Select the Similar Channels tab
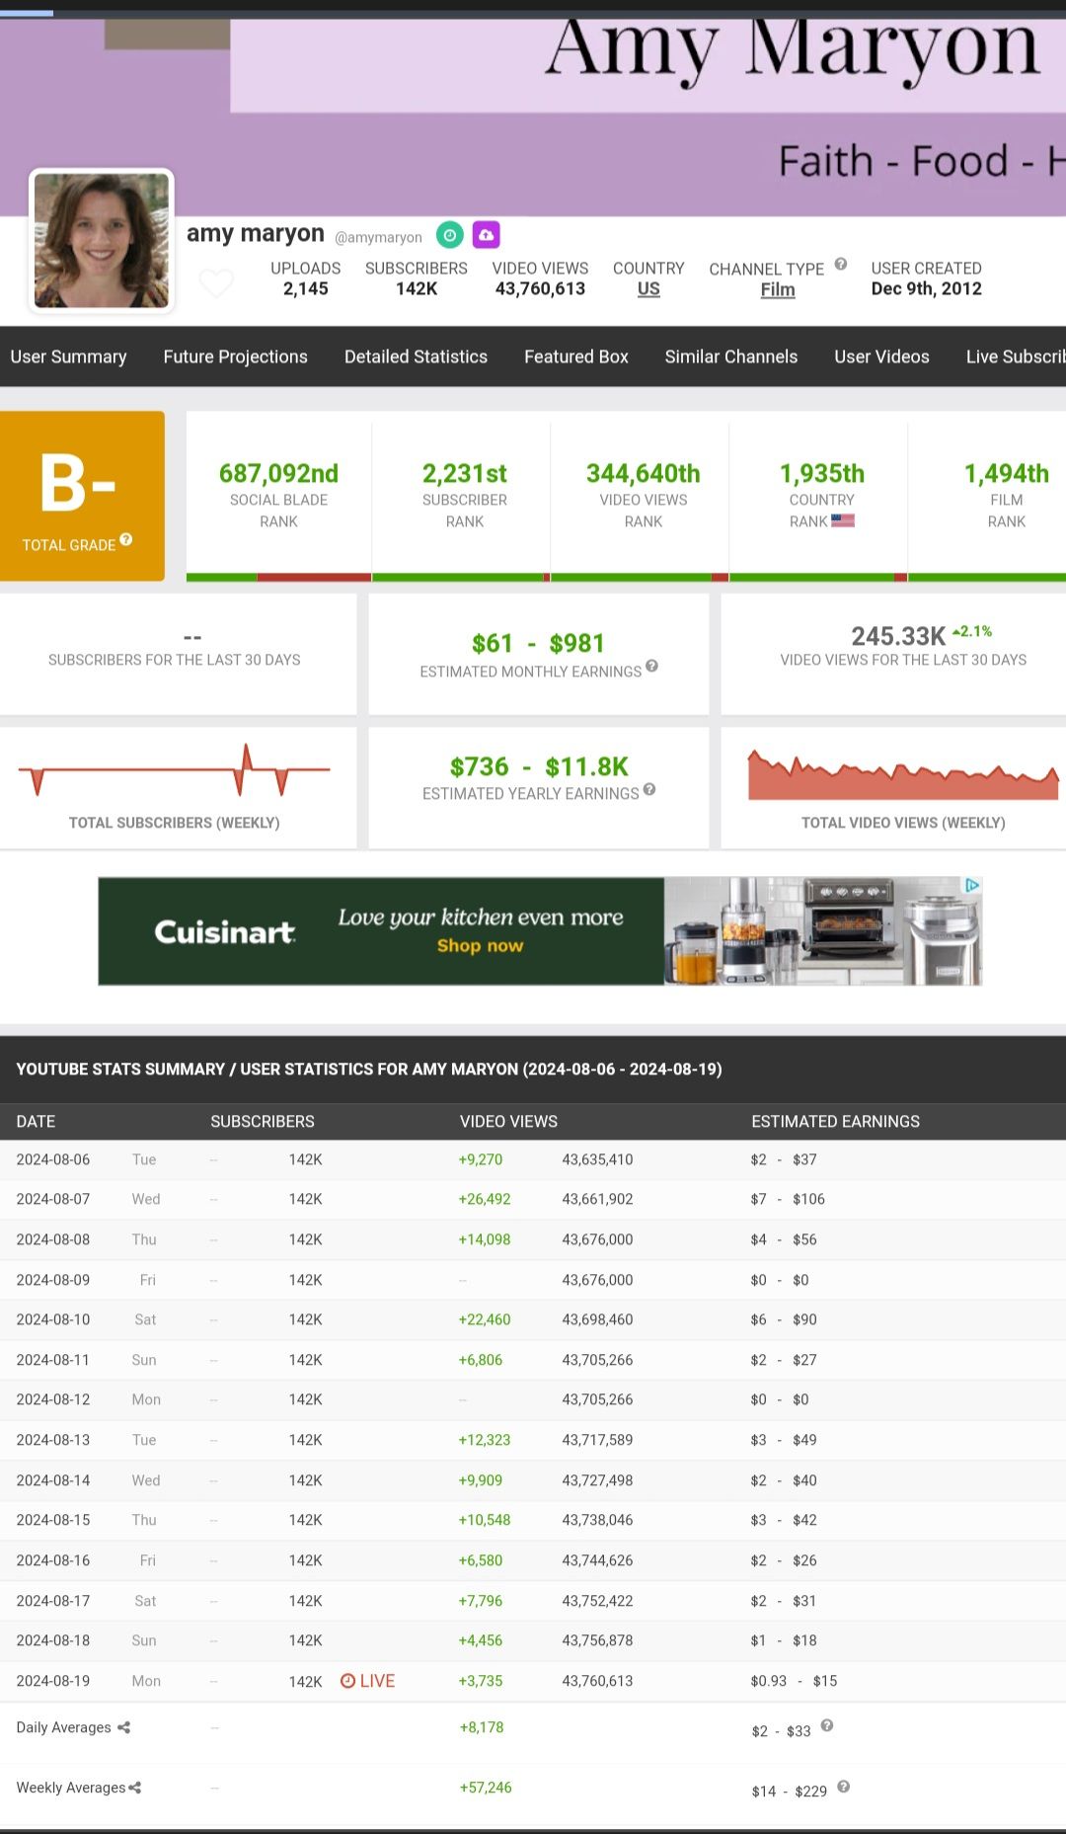Image resolution: width=1066 pixels, height=1834 pixels. (730, 357)
